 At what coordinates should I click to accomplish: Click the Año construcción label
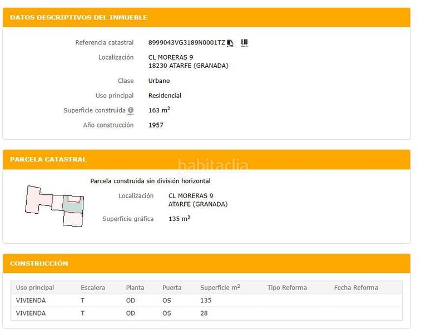tap(108, 125)
